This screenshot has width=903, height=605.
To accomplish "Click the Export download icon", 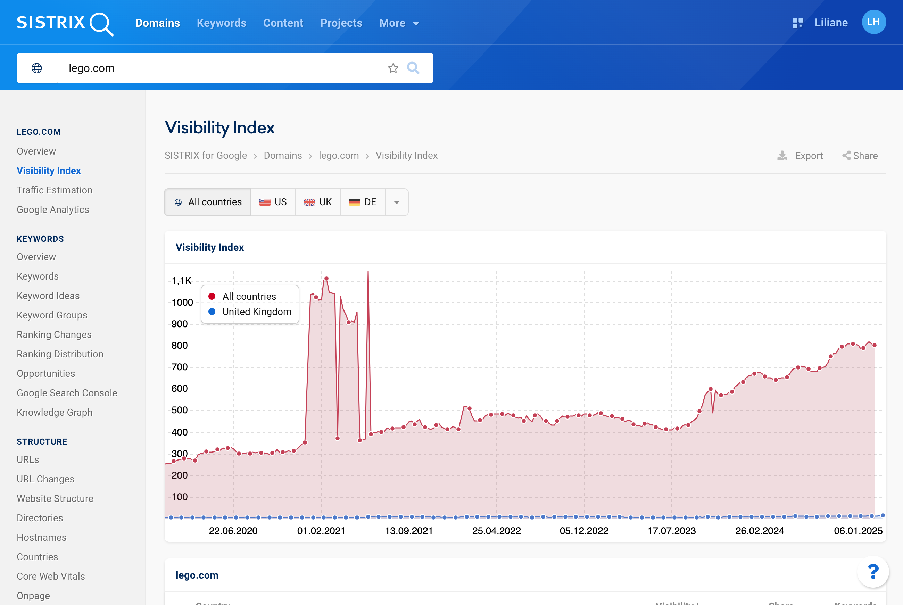I will [782, 156].
